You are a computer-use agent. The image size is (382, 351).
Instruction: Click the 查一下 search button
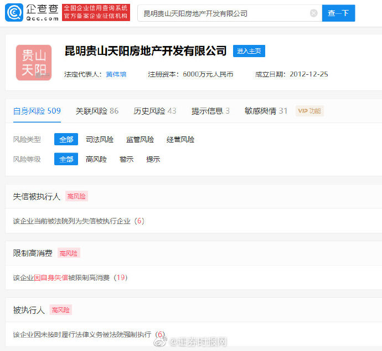pos(338,13)
